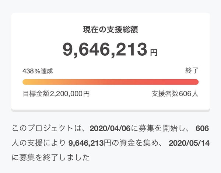Click the large 9,646,213 total amount

pos(105,49)
